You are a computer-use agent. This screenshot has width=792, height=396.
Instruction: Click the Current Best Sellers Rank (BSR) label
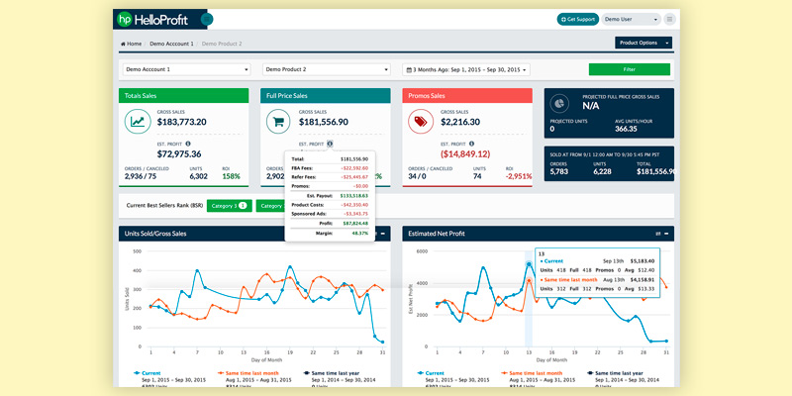coord(163,206)
